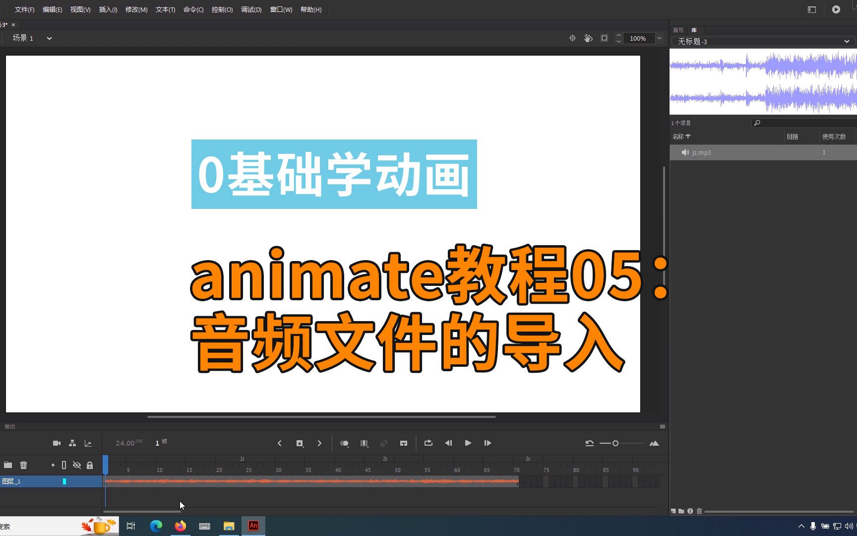857x536 pixels.
Task: Click the edit multiple frames icon
Action: point(364,443)
